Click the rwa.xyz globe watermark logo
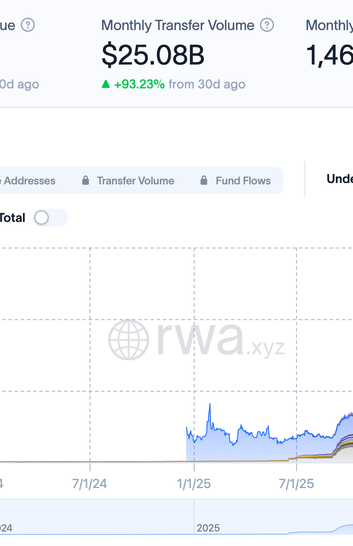Screen dimensions: 353x546 (x=128, y=340)
